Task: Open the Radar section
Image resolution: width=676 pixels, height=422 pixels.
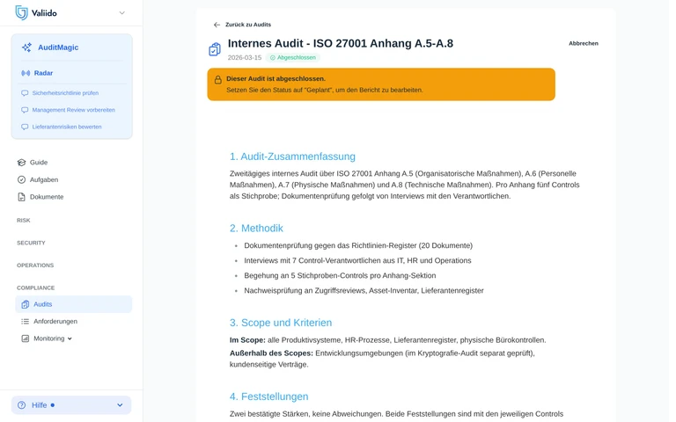Action: [x=43, y=73]
